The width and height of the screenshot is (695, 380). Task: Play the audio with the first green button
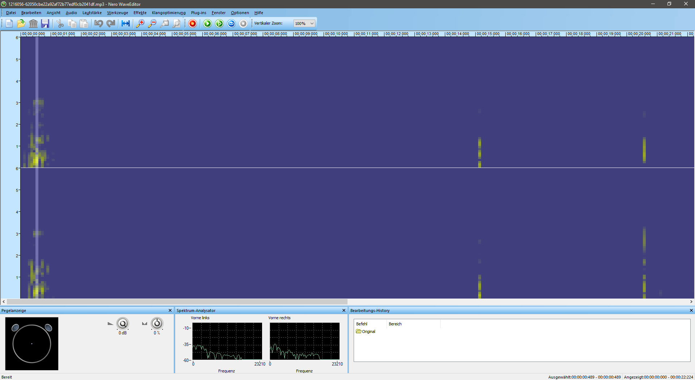(207, 24)
